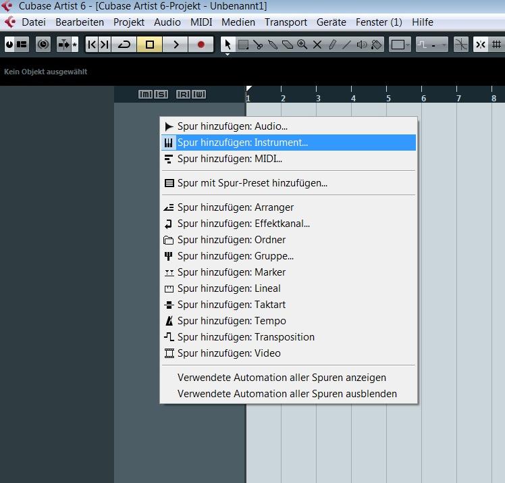Select the Object Selection arrow tool
The image size is (505, 483).
(228, 45)
